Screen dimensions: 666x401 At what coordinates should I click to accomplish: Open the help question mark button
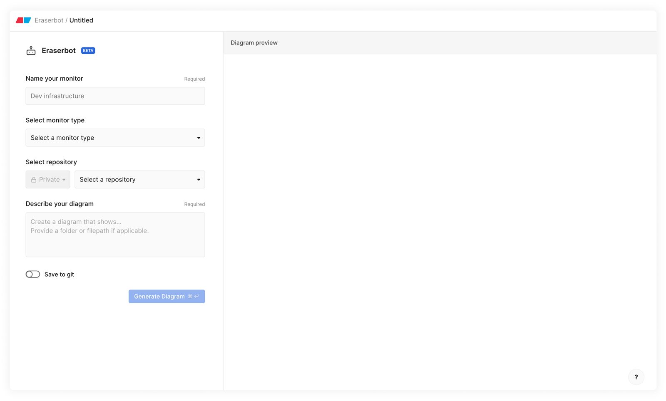point(636,377)
